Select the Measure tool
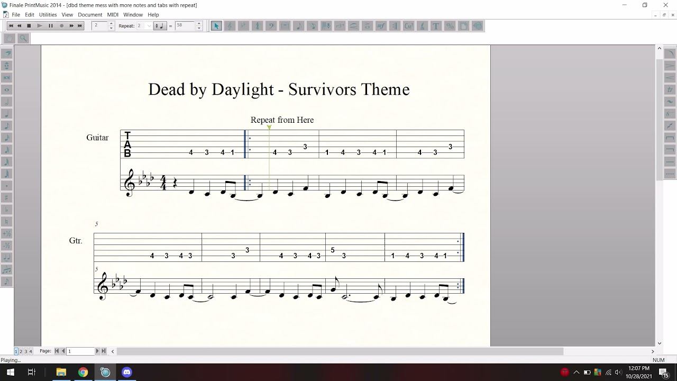677x381 pixels. (285, 26)
